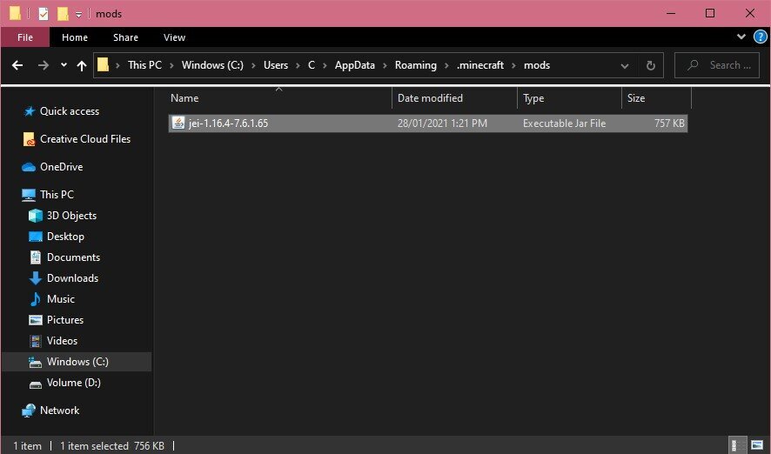Click the Properties icon in quick access toolbar
771x454 pixels.
pyautogui.click(x=44, y=14)
